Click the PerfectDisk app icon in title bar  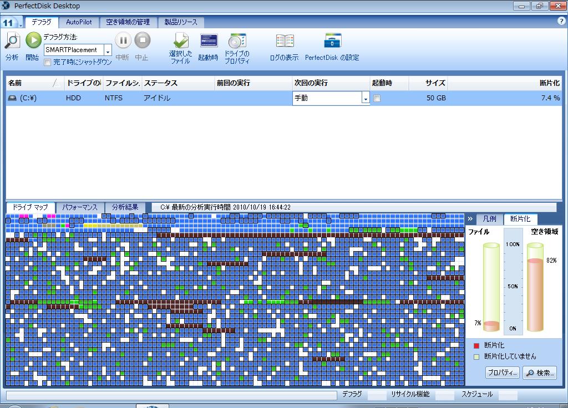[6, 6]
